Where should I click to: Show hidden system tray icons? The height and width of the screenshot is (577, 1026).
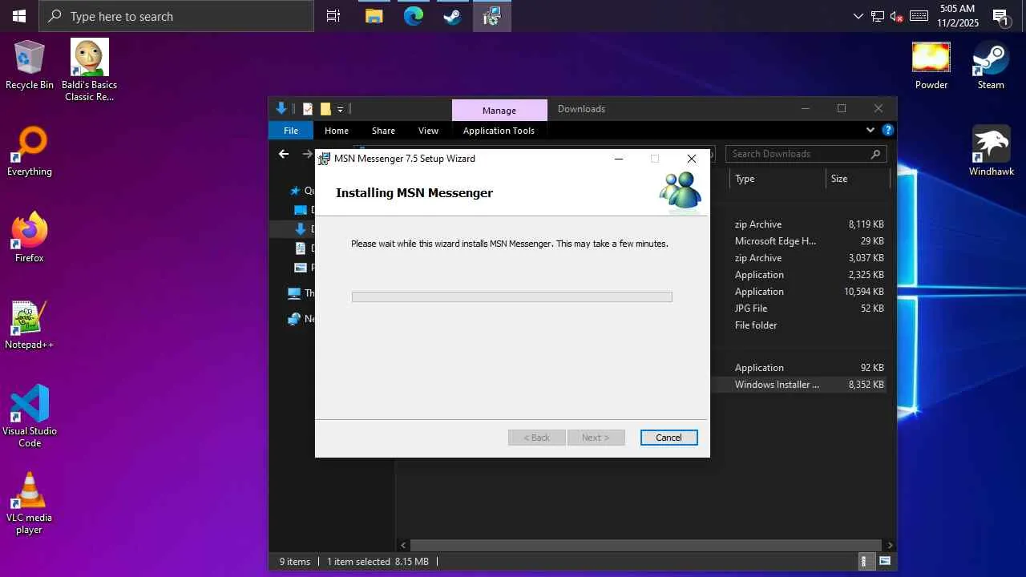point(858,16)
